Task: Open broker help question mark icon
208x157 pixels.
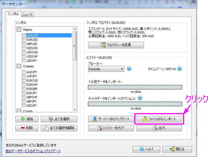Action: click(x=129, y=69)
